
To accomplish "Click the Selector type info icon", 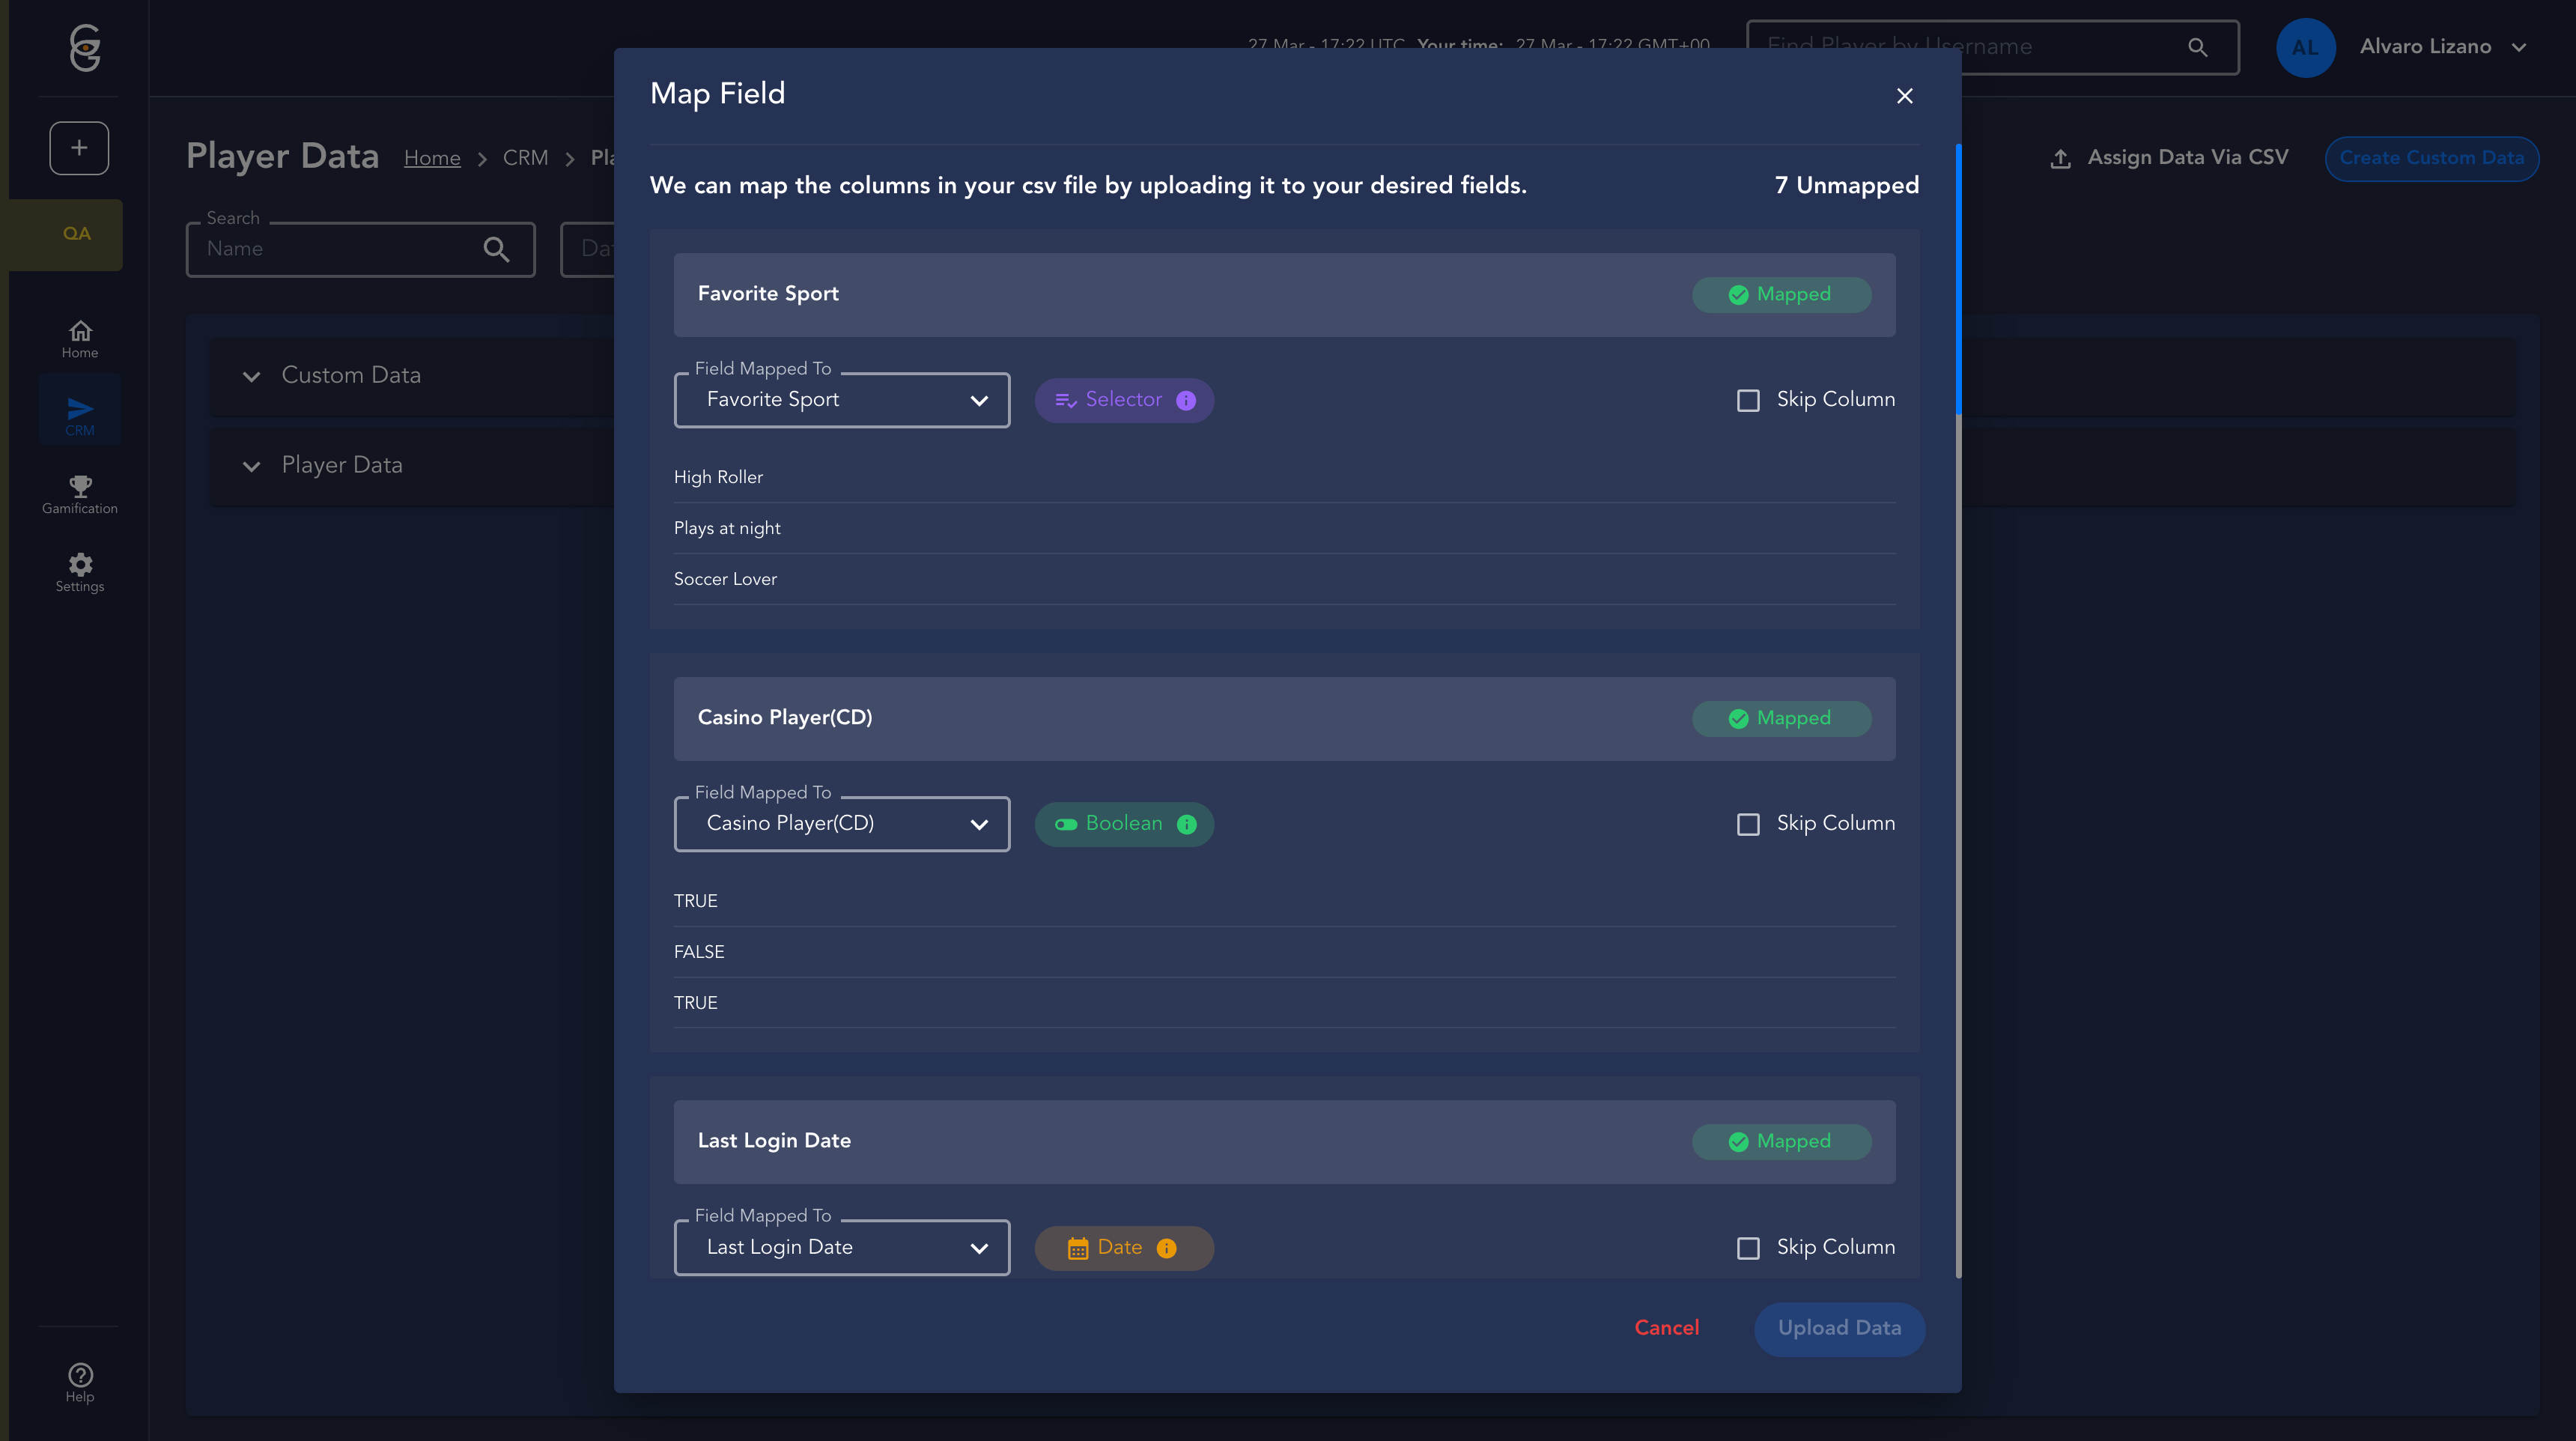I will click(x=1186, y=400).
